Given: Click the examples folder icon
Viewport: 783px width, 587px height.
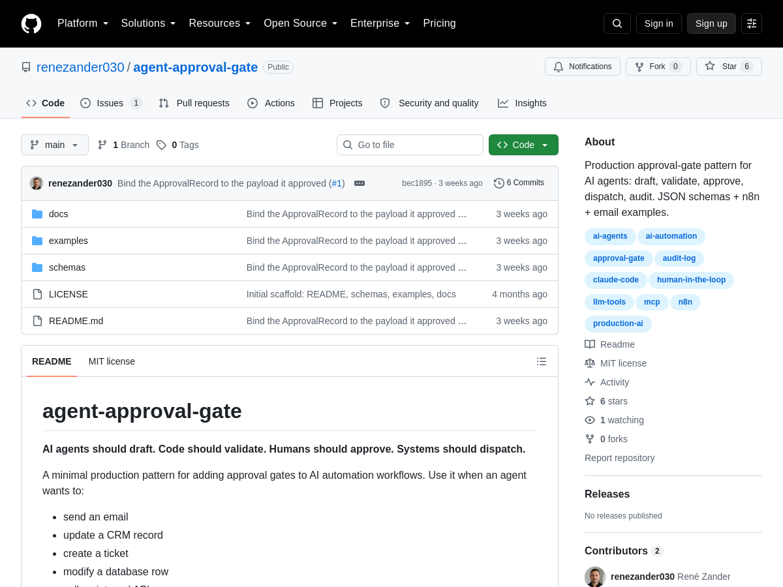Looking at the screenshot, I should click(37, 241).
